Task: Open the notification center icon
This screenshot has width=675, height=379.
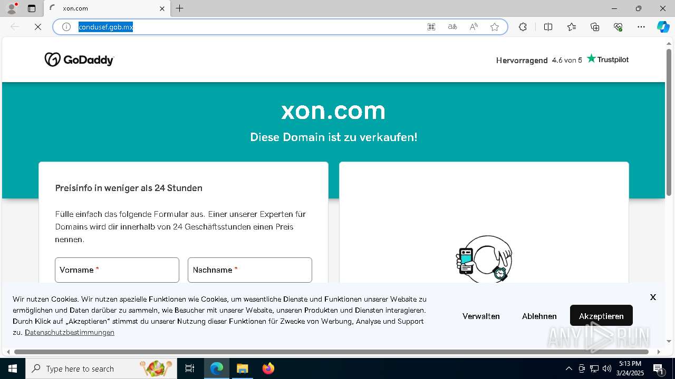Action: 658,368
